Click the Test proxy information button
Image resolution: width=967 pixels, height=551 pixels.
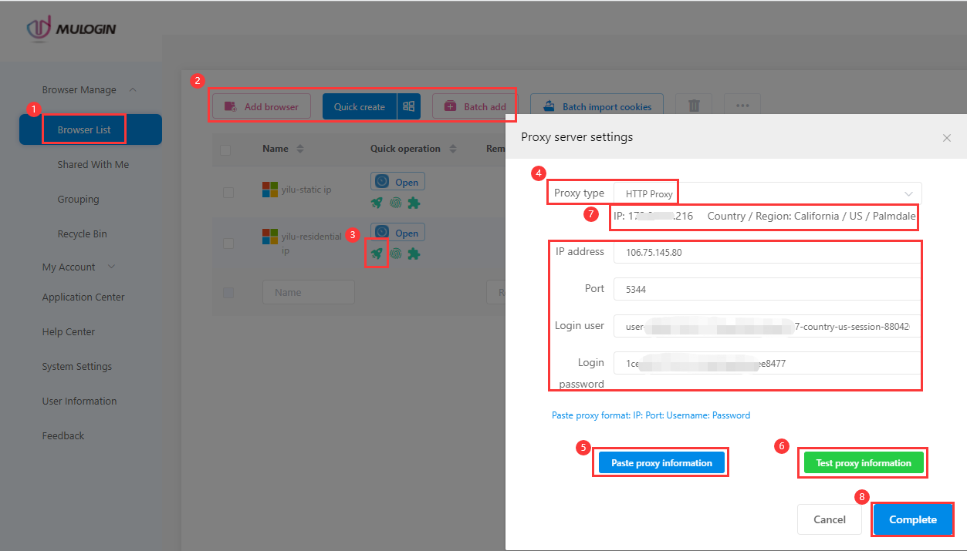(864, 462)
